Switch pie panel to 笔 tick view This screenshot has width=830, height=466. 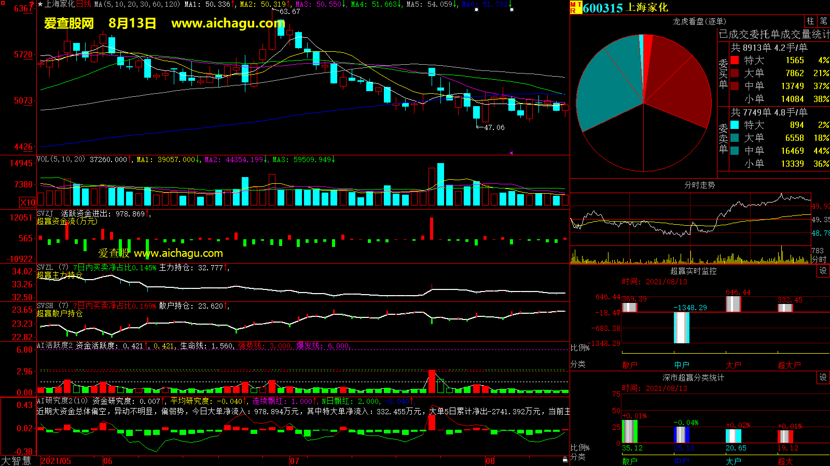click(823, 21)
